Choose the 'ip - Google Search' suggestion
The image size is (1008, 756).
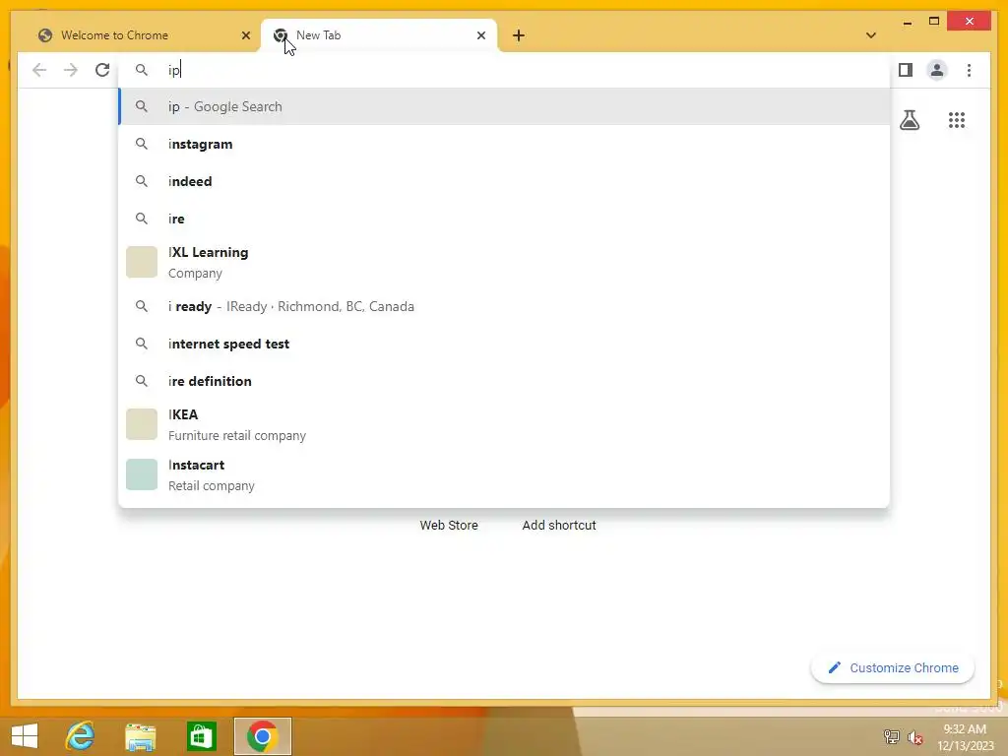505,106
